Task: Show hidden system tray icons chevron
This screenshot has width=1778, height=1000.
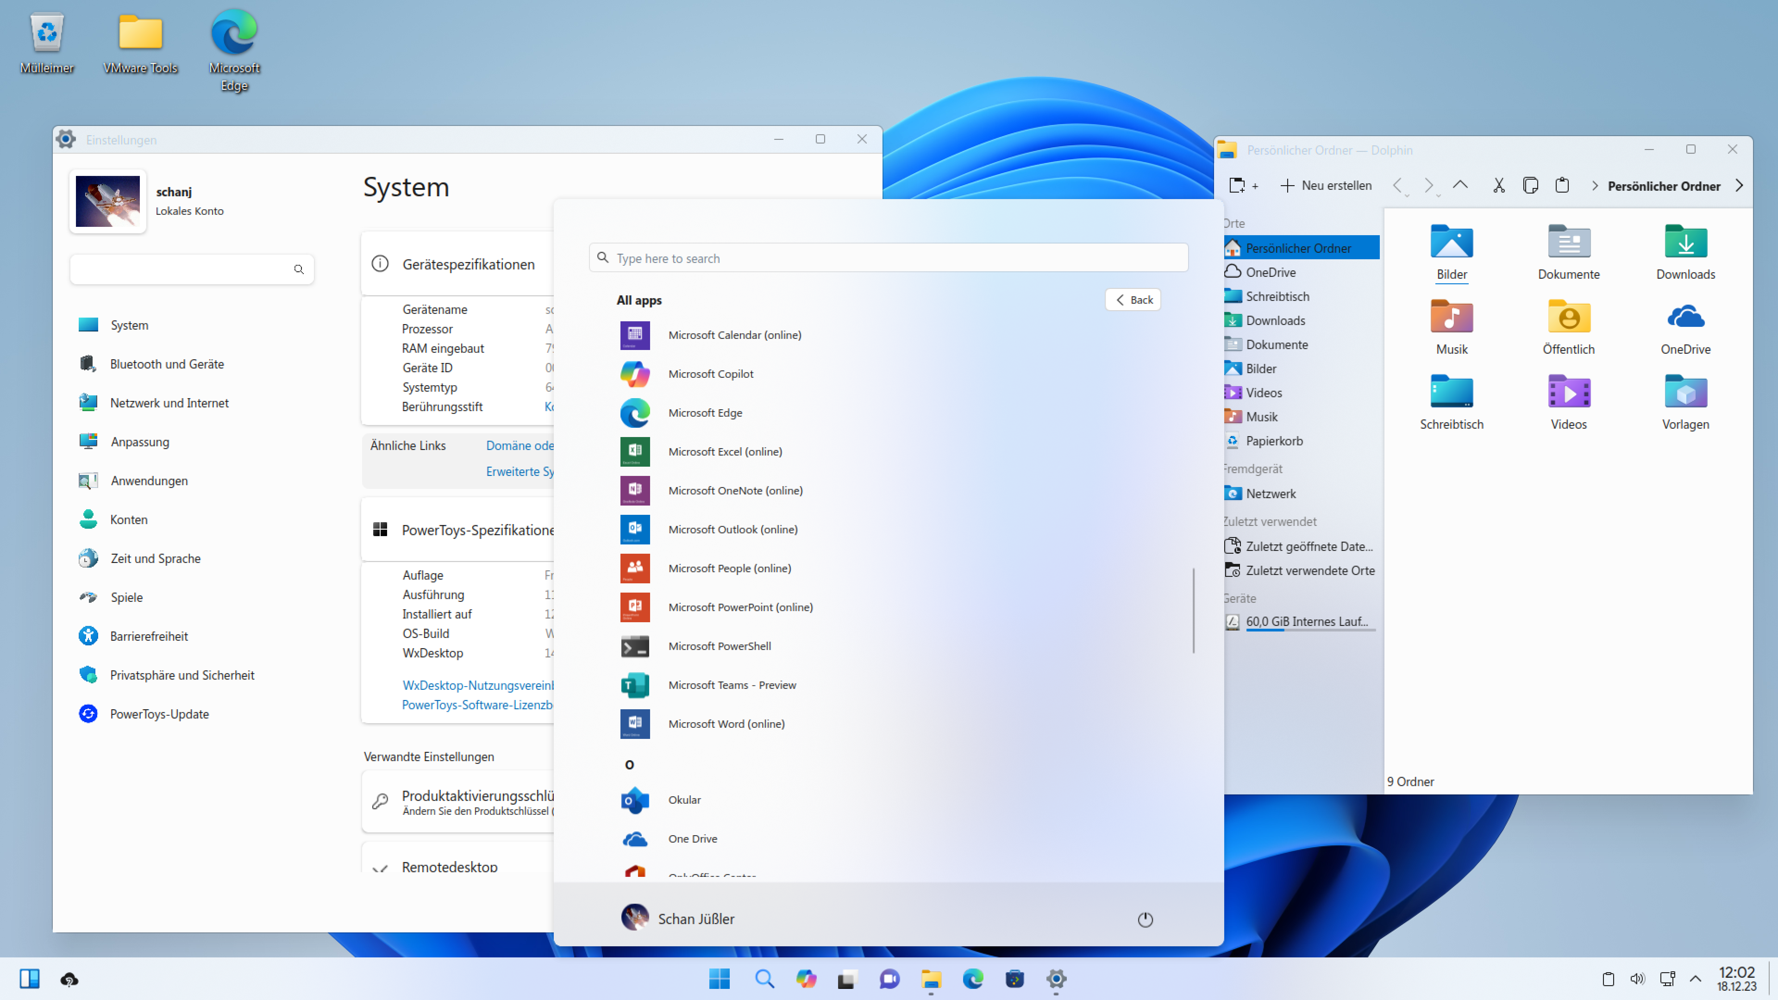Action: 1695,979
